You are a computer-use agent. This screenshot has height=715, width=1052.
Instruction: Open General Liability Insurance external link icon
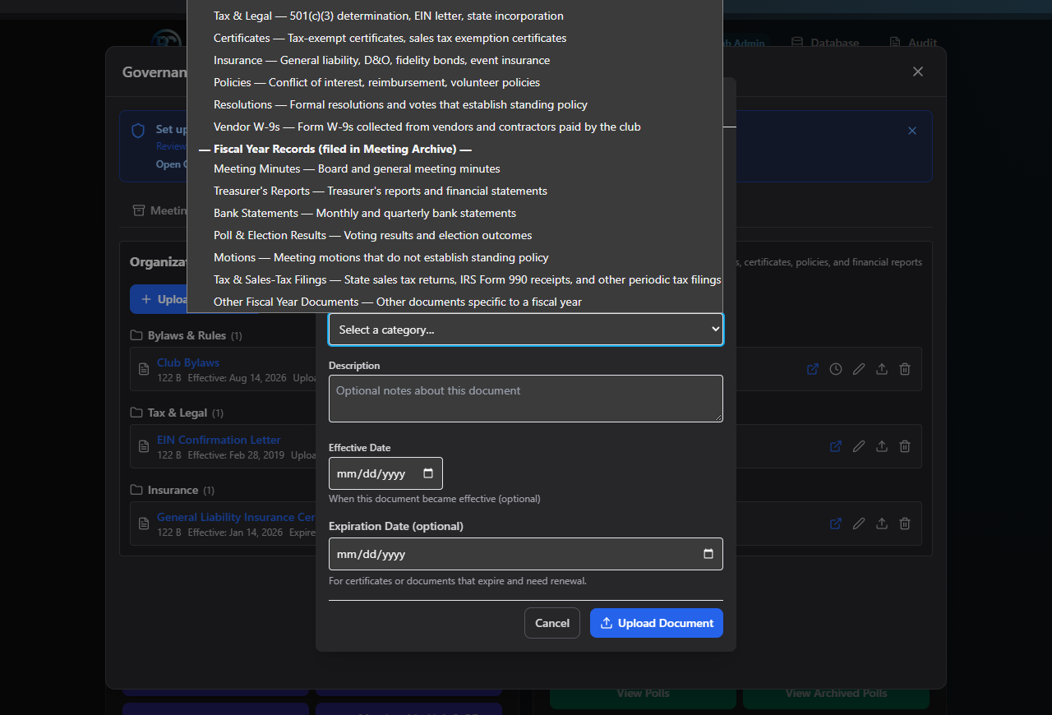point(836,524)
